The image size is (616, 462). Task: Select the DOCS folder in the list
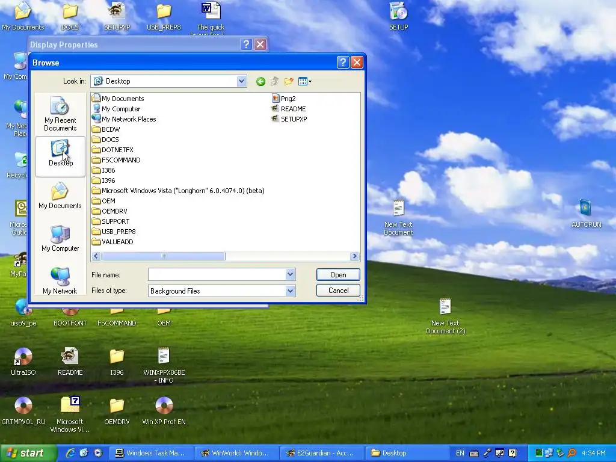pyautogui.click(x=105, y=140)
